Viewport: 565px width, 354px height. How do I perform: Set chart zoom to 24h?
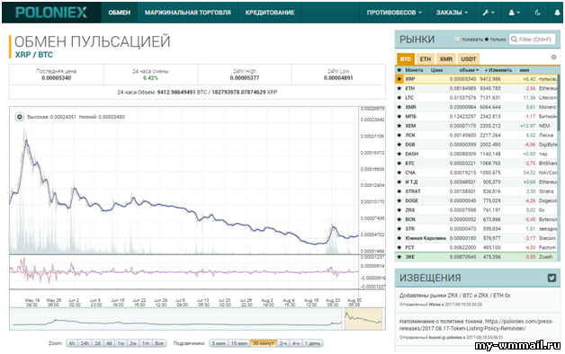tap(85, 343)
